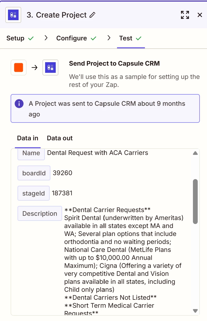Click the chevron between Setup and Configure

(x=46, y=38)
